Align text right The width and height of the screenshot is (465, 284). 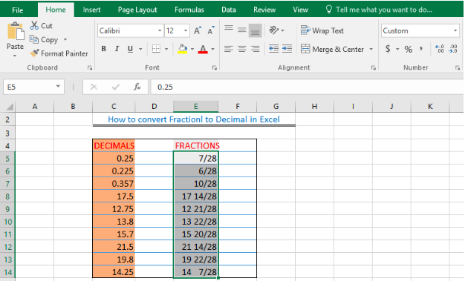[x=255, y=49]
